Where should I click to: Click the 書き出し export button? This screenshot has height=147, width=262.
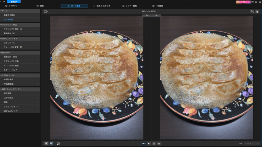pyautogui.click(x=14, y=2)
